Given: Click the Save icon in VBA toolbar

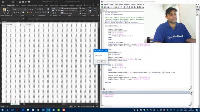Looking at the screenshot, I should (x=108, y=7).
